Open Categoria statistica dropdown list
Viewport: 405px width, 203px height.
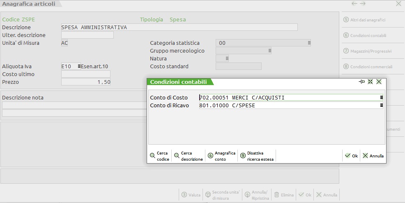click(x=309, y=43)
